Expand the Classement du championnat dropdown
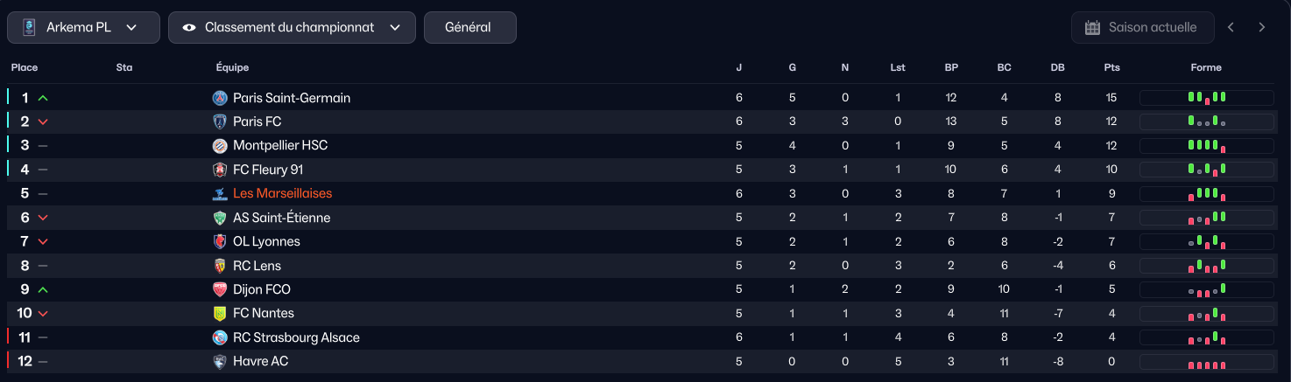 point(292,27)
